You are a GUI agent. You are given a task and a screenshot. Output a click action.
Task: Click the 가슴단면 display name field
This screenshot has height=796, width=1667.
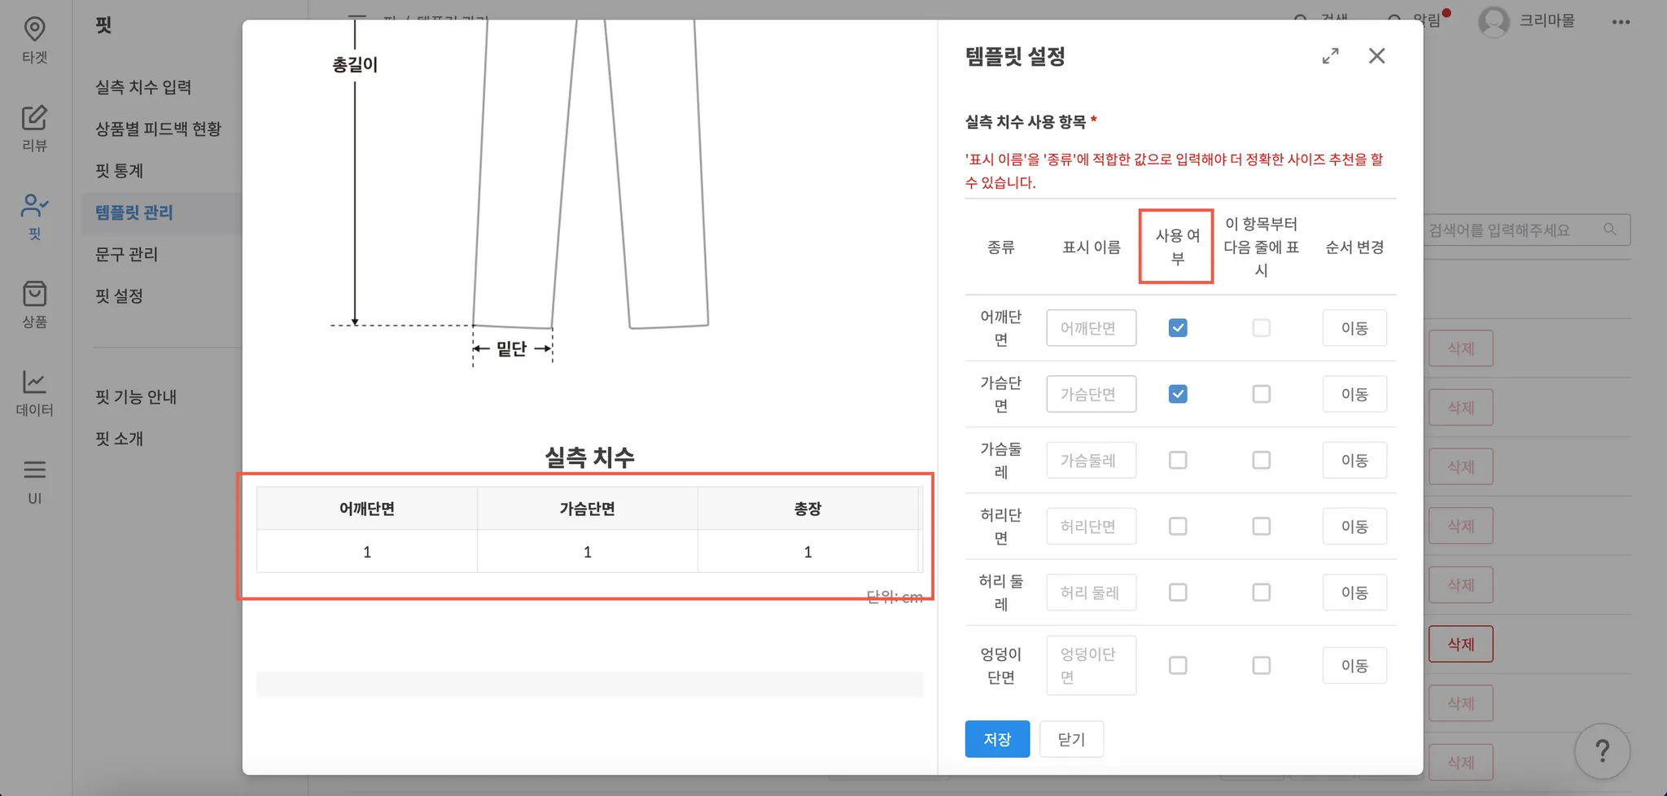pyautogui.click(x=1091, y=394)
